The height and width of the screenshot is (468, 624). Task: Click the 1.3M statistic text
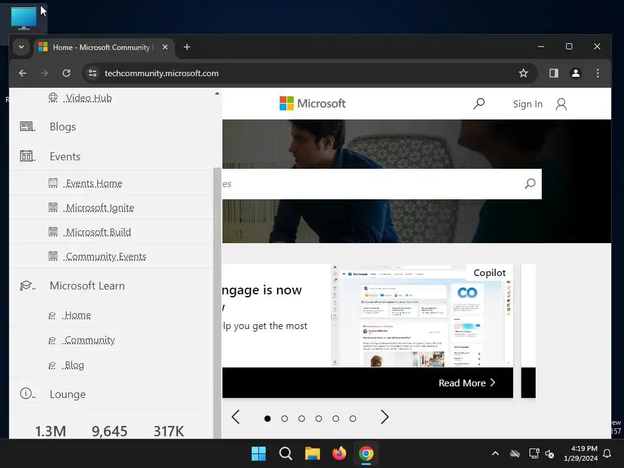point(50,431)
